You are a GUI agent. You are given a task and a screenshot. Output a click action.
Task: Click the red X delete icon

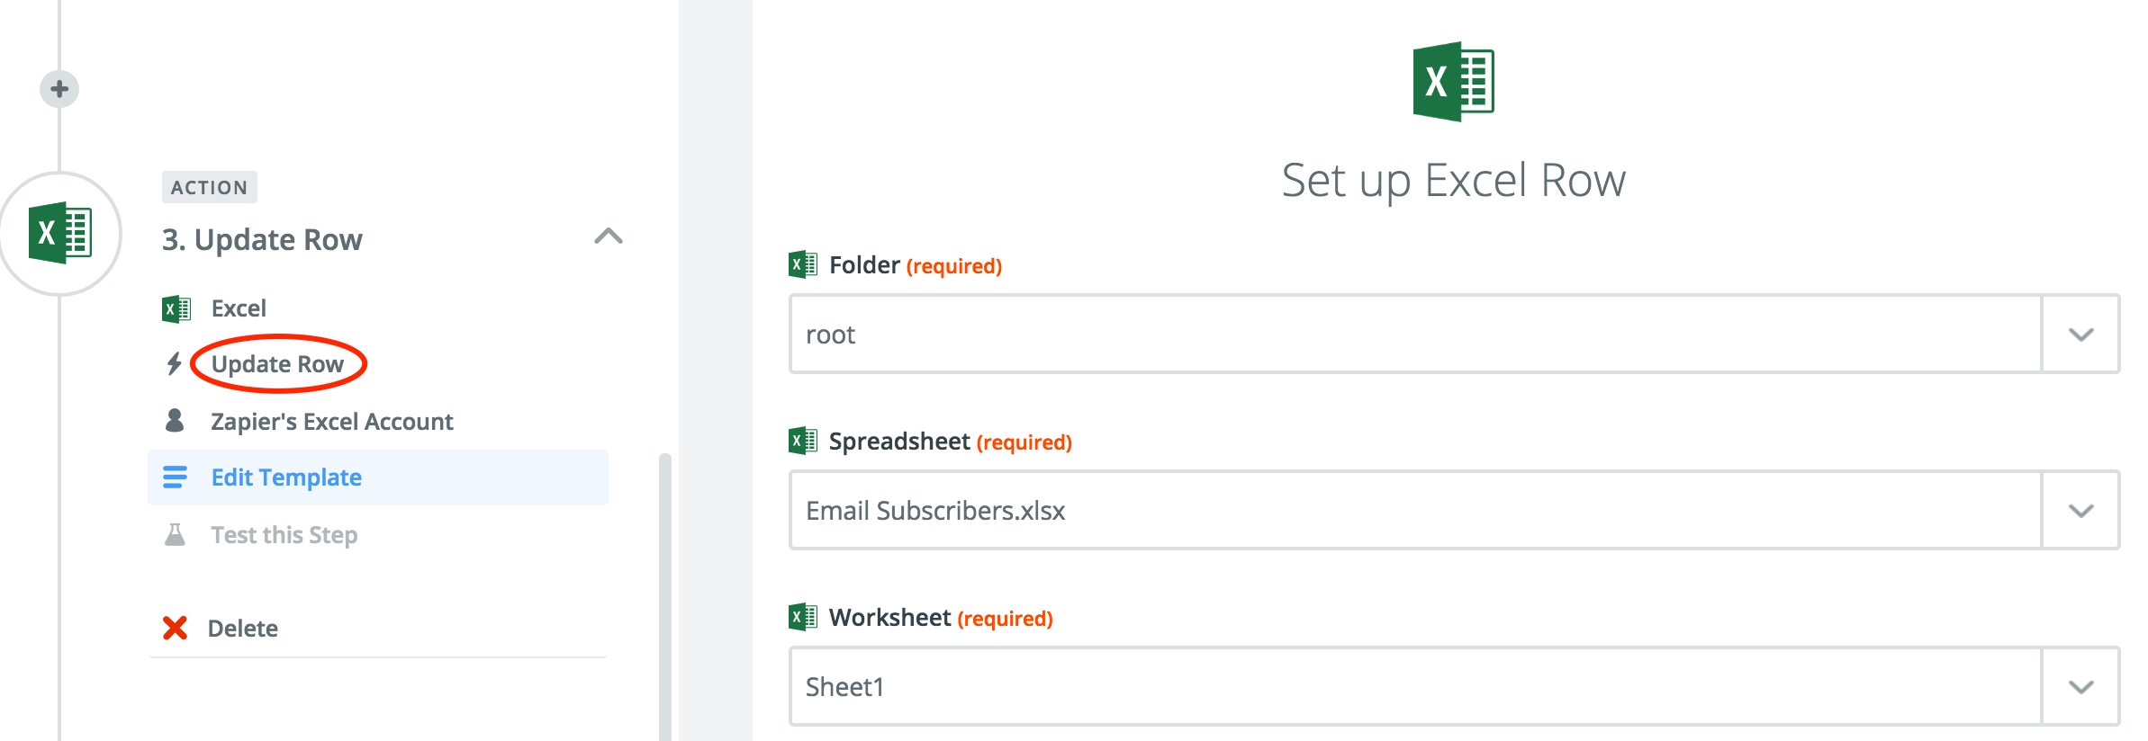click(x=175, y=628)
